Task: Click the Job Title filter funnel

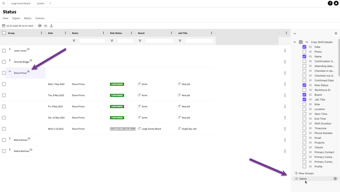Action: pyautogui.click(x=180, y=41)
